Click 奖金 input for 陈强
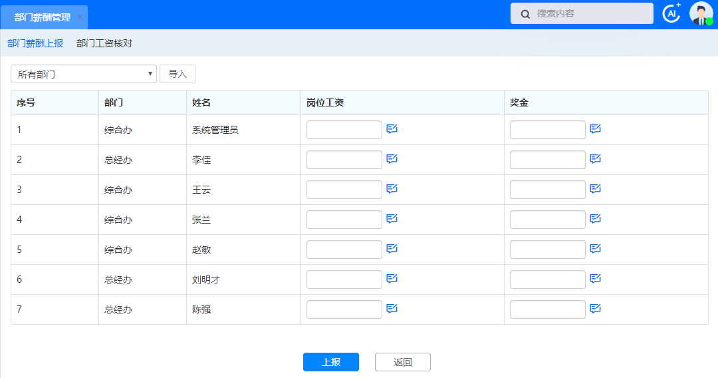 (547, 309)
